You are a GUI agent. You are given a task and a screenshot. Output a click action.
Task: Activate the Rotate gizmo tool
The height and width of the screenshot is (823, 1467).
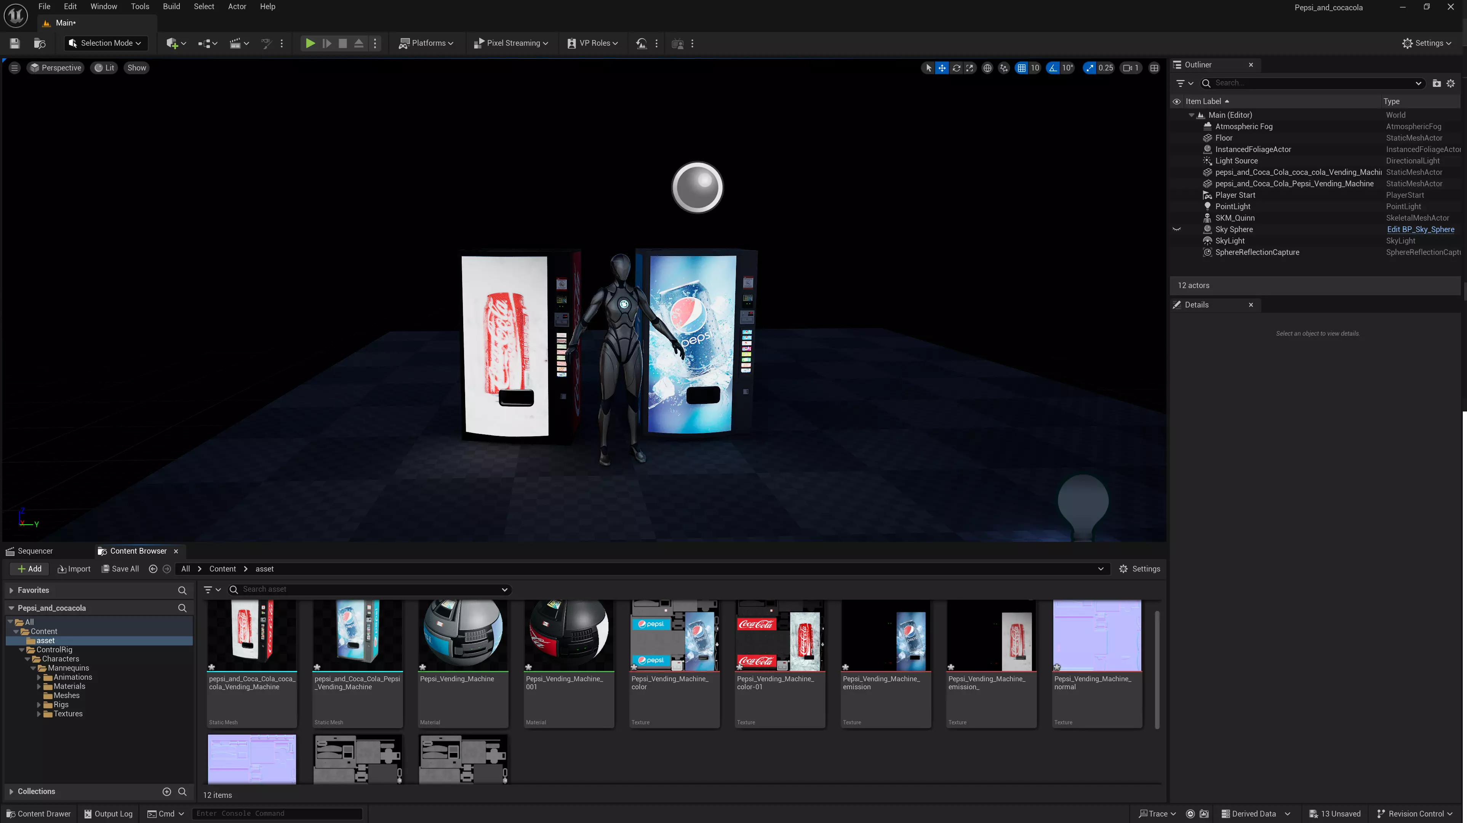tap(956, 68)
